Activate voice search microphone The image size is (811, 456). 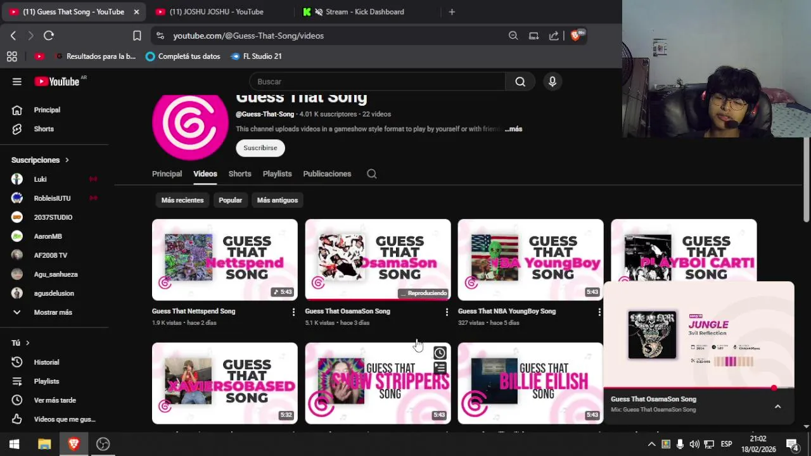(552, 82)
